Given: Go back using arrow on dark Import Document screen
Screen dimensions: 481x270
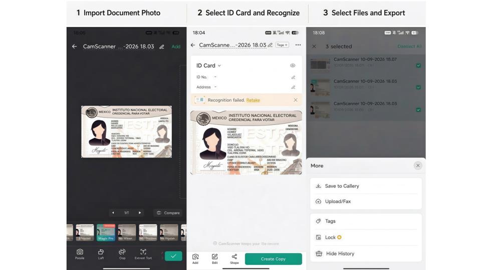Looking at the screenshot, I should 74,46.
